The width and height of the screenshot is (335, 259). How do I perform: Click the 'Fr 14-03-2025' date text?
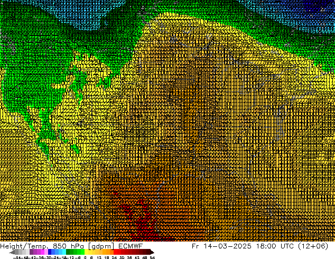221,246
